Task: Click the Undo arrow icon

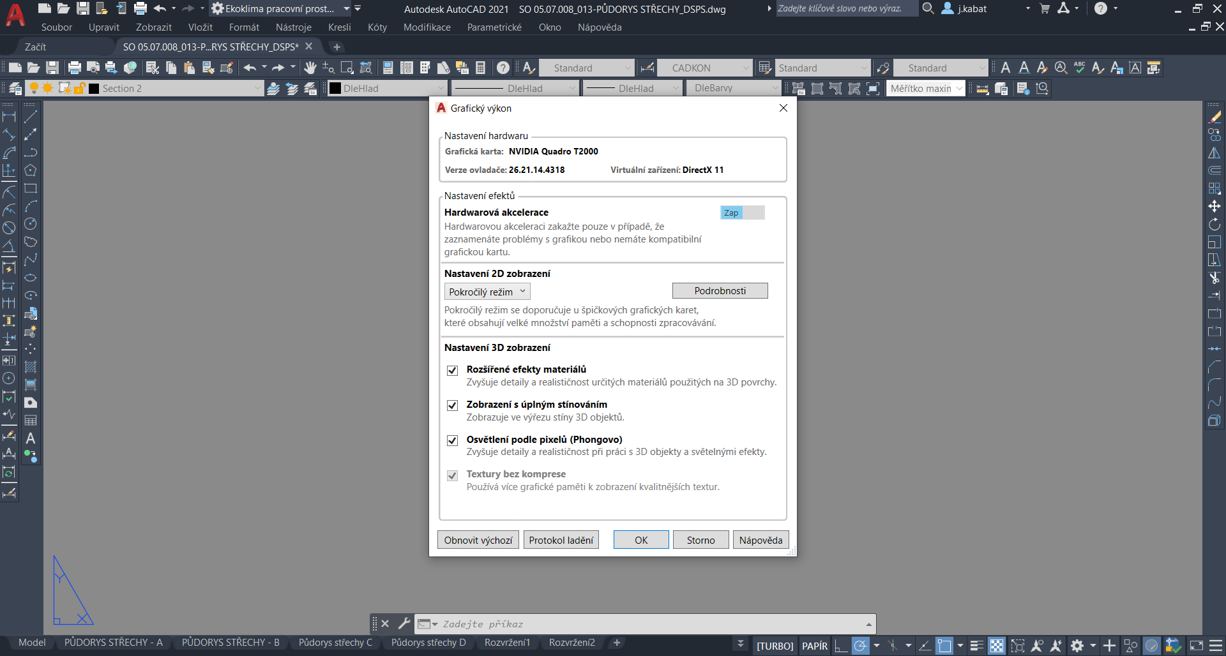Action: 250,68
